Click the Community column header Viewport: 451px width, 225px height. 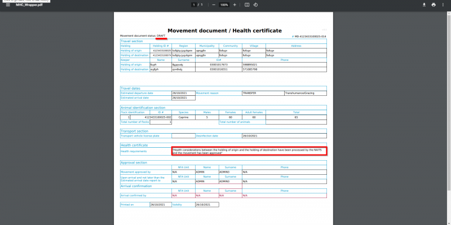[x=231, y=46]
